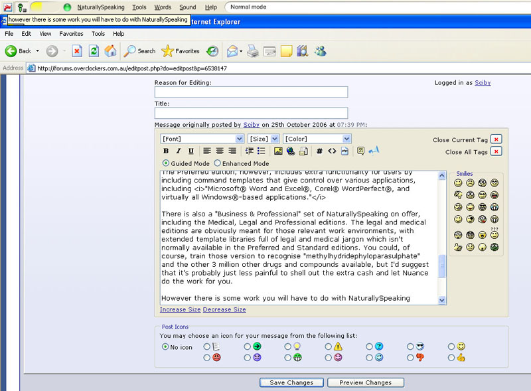This screenshot has width=531, height=391.
Task: Open the Words menu in DragonBar
Action: pyautogui.click(x=163, y=7)
